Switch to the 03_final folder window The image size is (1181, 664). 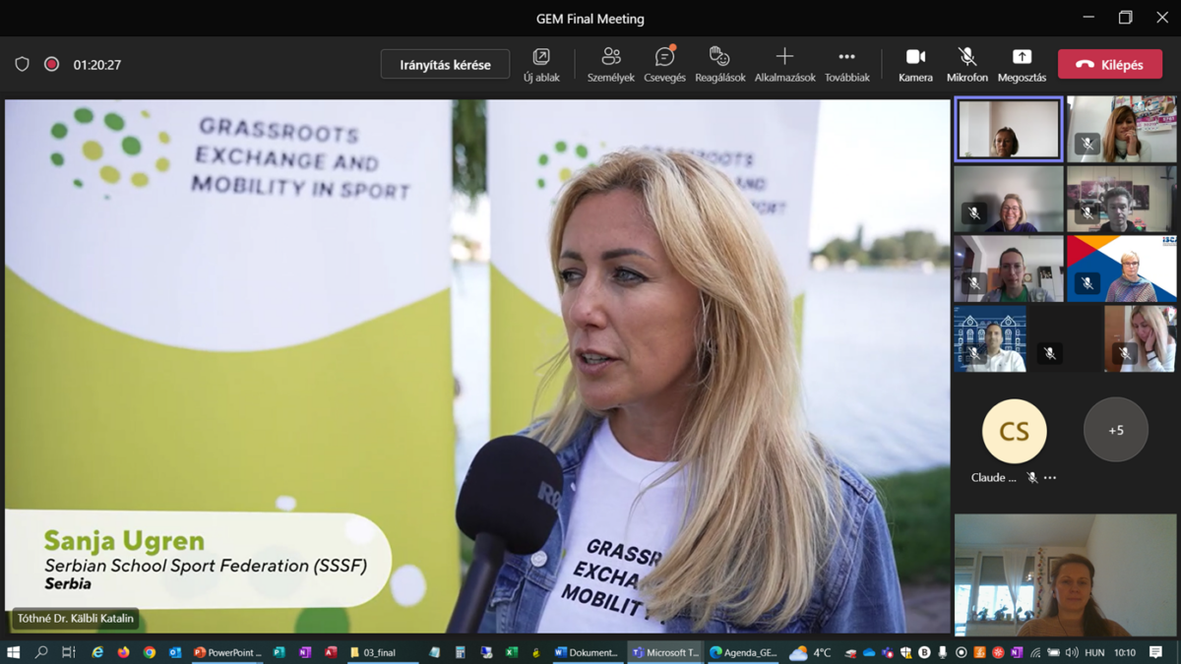point(382,652)
